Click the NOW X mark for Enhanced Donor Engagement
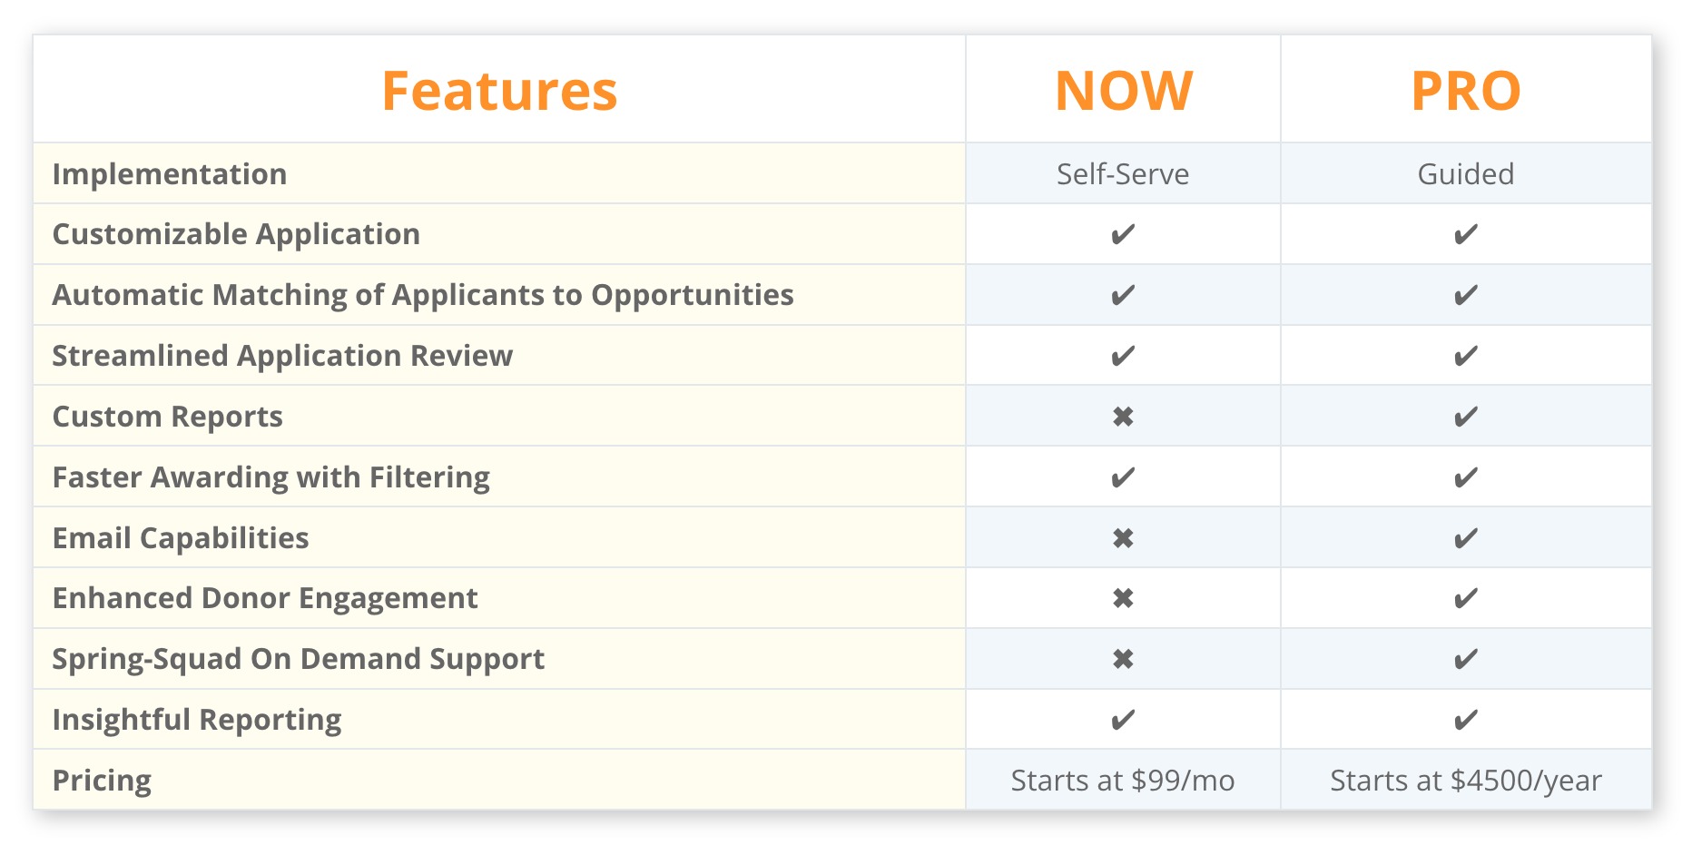The height and width of the screenshot is (855, 1692). 1123,598
